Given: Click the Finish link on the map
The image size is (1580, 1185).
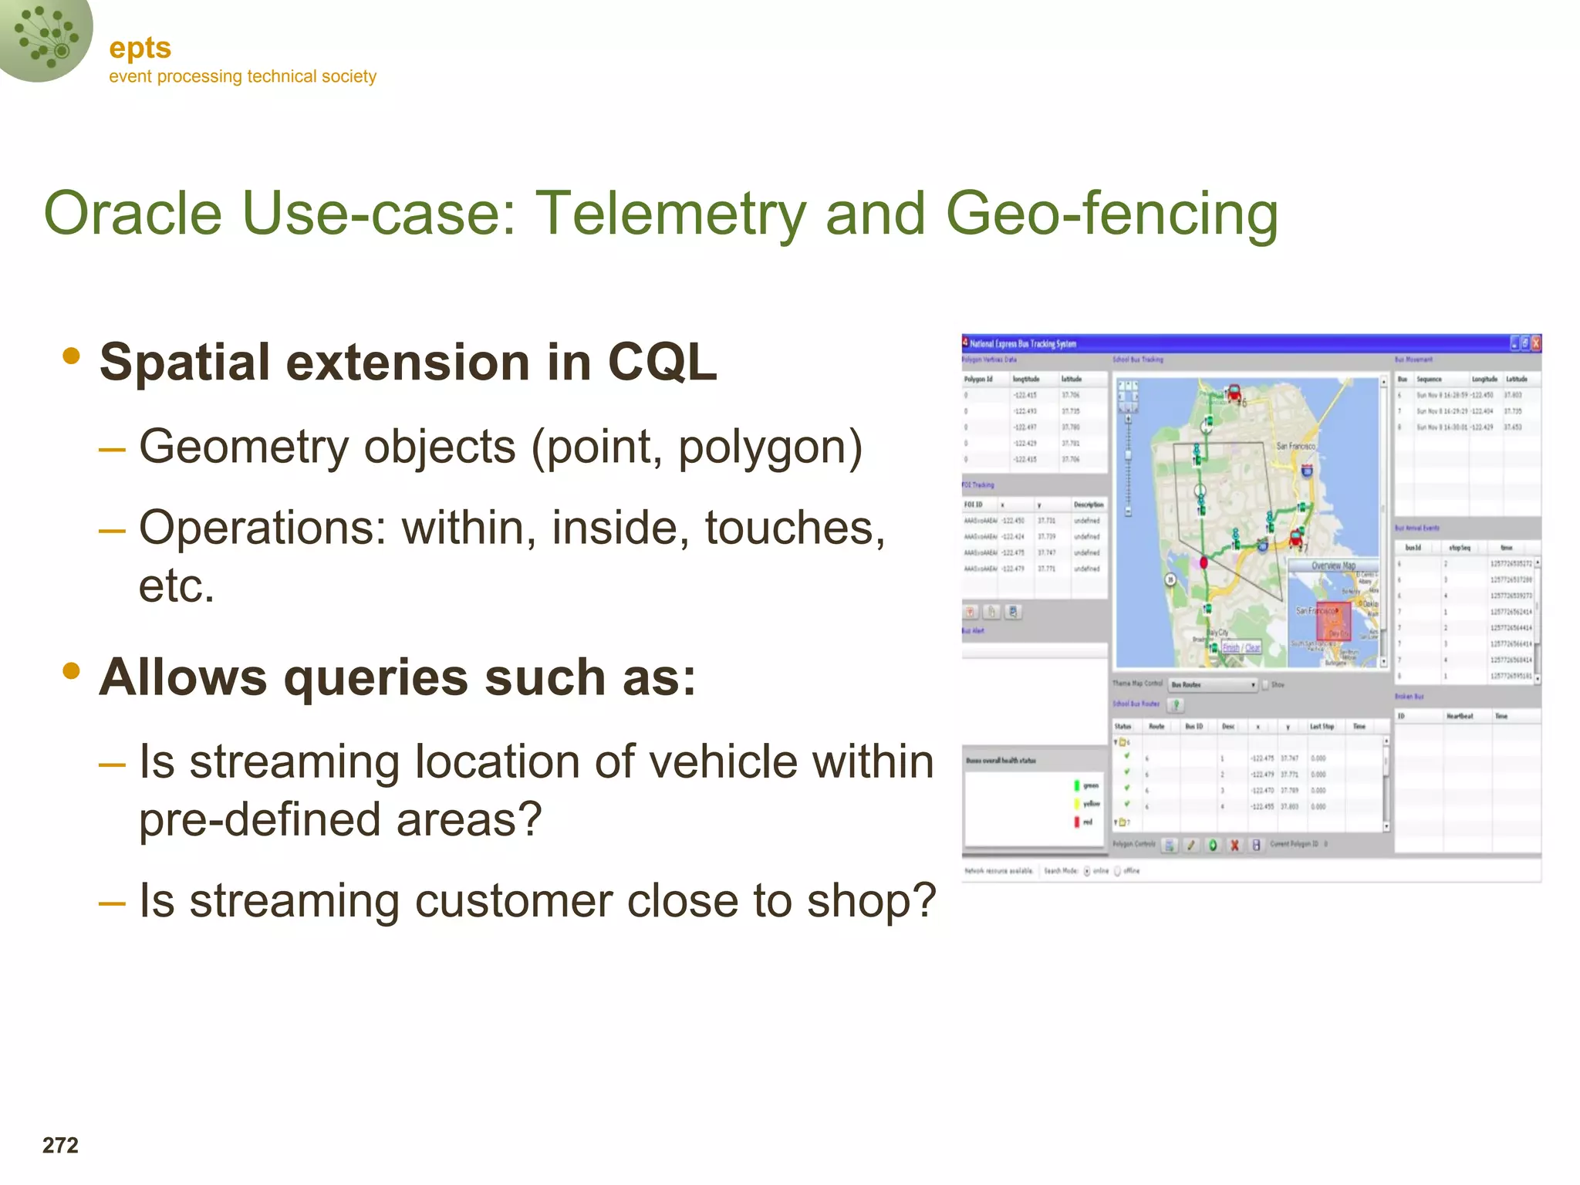Looking at the screenshot, I should (1231, 648).
